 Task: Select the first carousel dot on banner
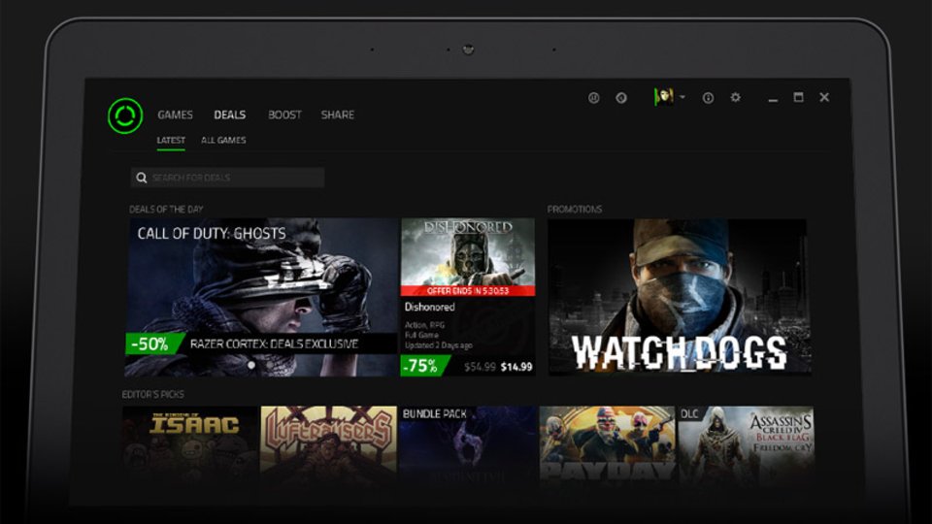click(x=251, y=365)
